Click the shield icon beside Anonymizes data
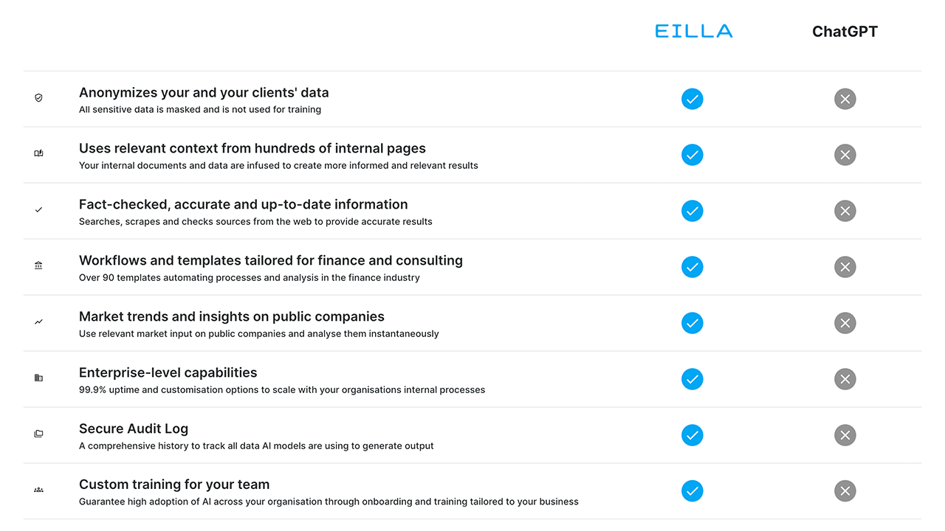Viewport: 945px width, 531px height. click(x=38, y=97)
